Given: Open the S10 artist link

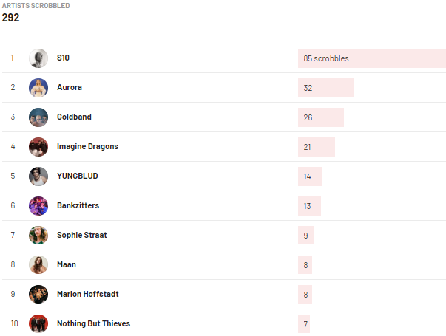Looking at the screenshot, I should point(63,58).
